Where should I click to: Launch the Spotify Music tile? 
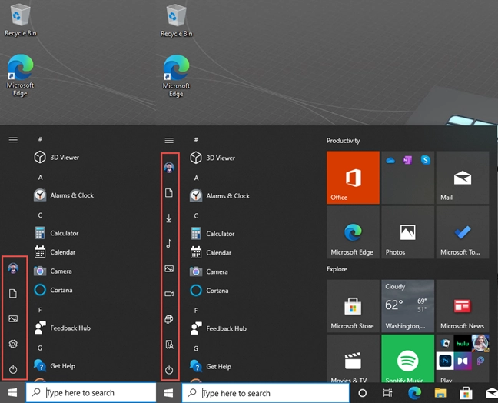pos(407,358)
